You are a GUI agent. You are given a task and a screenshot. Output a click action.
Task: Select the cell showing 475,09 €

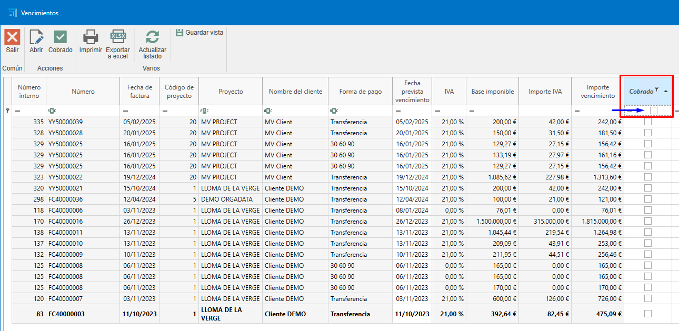(597, 314)
